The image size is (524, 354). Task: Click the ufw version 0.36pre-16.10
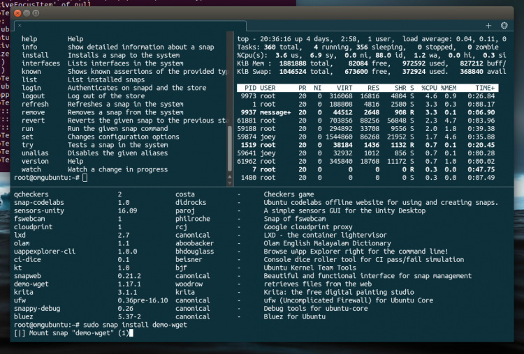point(143,300)
